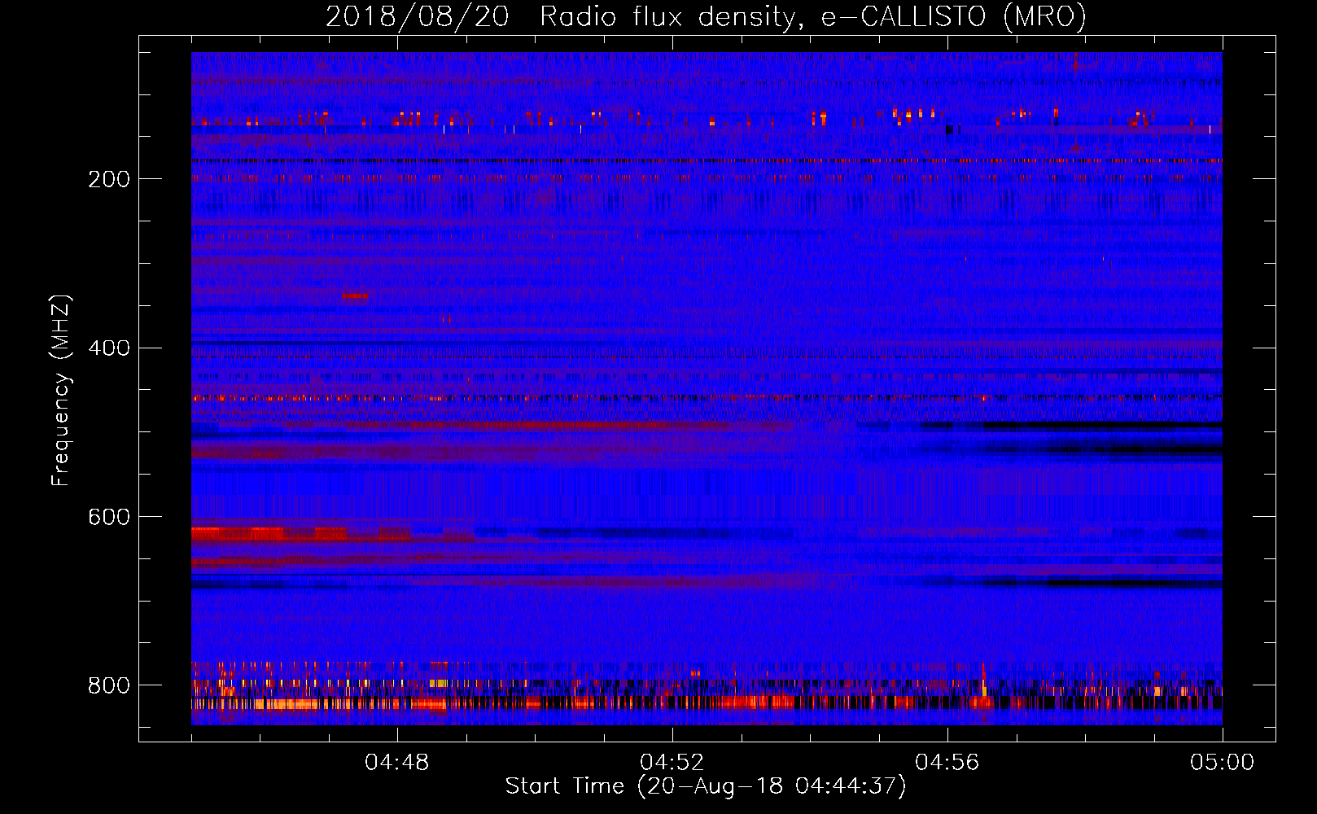Click the 04:56 time tick label
Screen dimensions: 1317x814
947,763
